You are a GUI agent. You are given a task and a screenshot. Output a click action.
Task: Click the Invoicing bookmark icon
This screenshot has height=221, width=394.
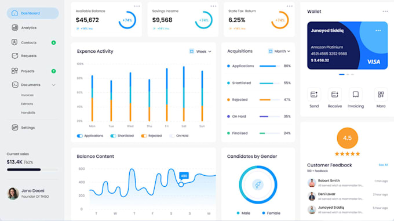[356, 95]
